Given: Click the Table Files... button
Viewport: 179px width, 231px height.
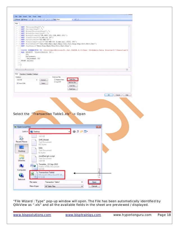Looking at the screenshot, I should coord(72,79).
